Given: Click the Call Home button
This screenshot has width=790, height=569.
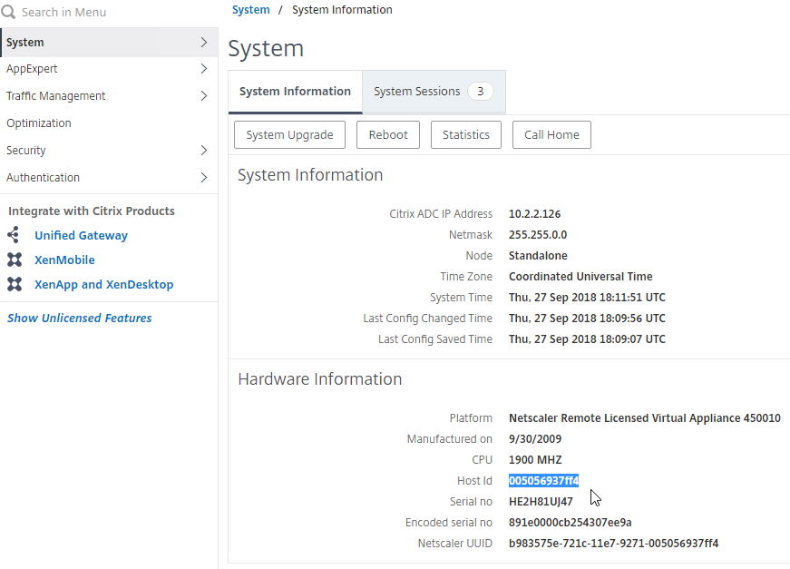Looking at the screenshot, I should [x=551, y=134].
